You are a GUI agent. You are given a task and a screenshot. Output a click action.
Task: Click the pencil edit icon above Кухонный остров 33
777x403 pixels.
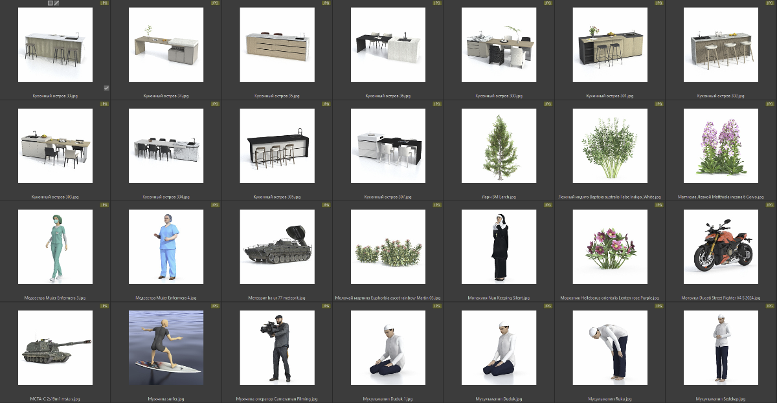(57, 3)
